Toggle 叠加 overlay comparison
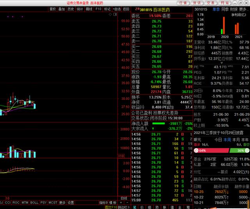This screenshot has height=209, width=250. (x=61, y=9)
